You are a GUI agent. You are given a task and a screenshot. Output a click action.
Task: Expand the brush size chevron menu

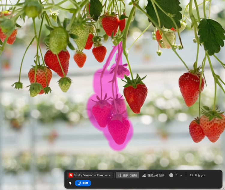coord(181,175)
